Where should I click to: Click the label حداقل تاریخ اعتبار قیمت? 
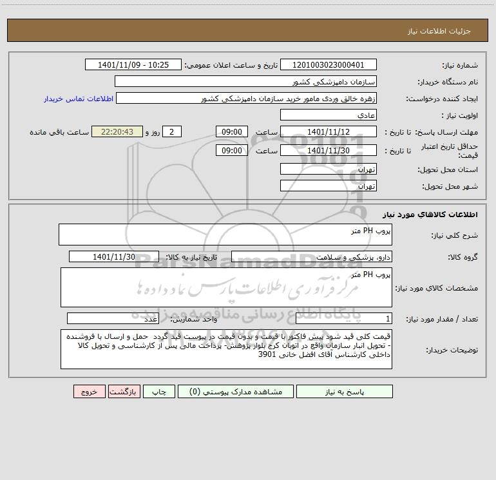coord(450,151)
